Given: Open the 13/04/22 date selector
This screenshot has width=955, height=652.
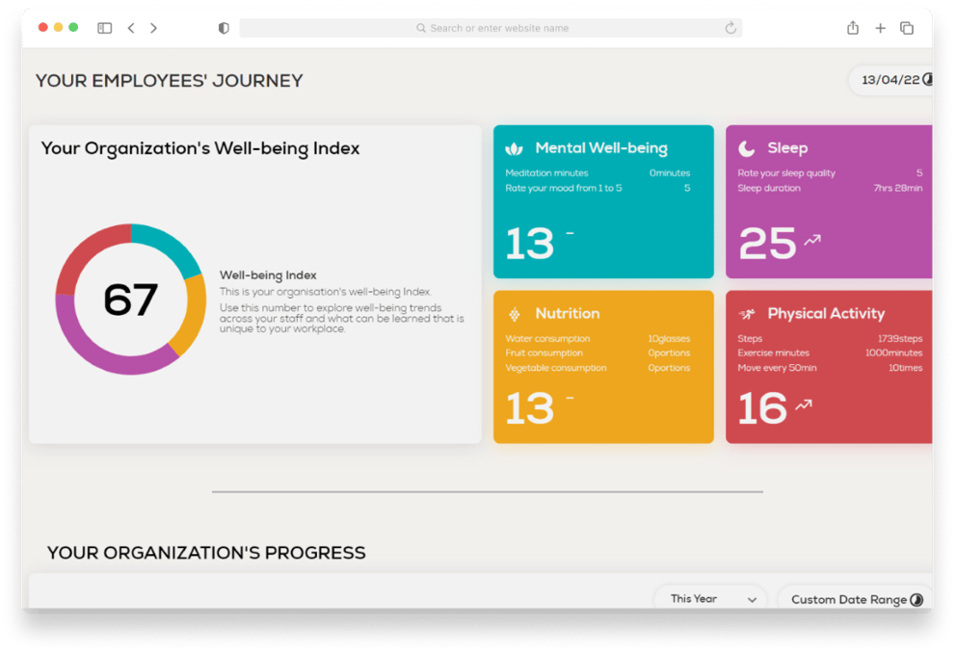Looking at the screenshot, I should [x=893, y=80].
